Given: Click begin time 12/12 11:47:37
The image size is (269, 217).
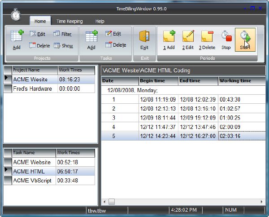Looking at the screenshot, I should click(158, 127).
